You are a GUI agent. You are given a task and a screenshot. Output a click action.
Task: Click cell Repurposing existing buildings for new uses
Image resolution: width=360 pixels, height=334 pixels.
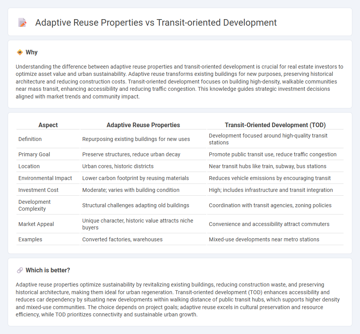pos(143,139)
